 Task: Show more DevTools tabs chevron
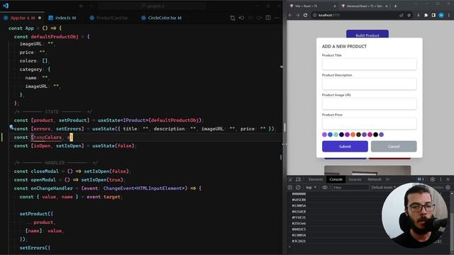coord(387,179)
